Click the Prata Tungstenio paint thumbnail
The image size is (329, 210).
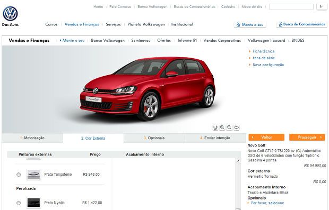[x=33, y=175]
